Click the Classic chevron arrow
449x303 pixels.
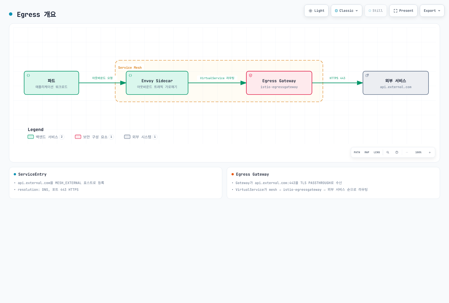tap(357, 11)
